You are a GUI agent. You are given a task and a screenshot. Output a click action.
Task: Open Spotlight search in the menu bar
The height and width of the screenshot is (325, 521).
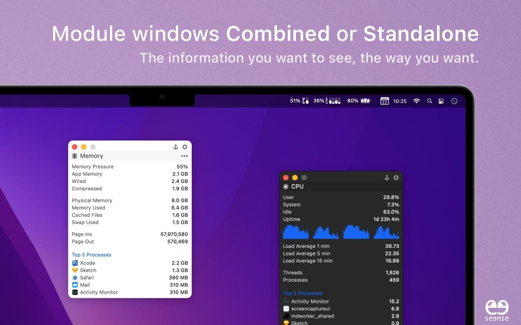point(429,101)
